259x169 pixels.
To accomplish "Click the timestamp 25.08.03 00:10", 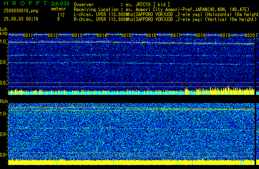I will tap(21, 19).
